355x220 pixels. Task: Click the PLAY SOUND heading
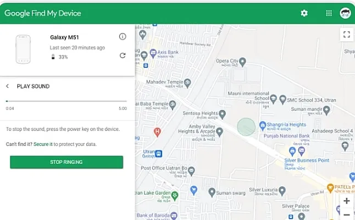point(34,86)
